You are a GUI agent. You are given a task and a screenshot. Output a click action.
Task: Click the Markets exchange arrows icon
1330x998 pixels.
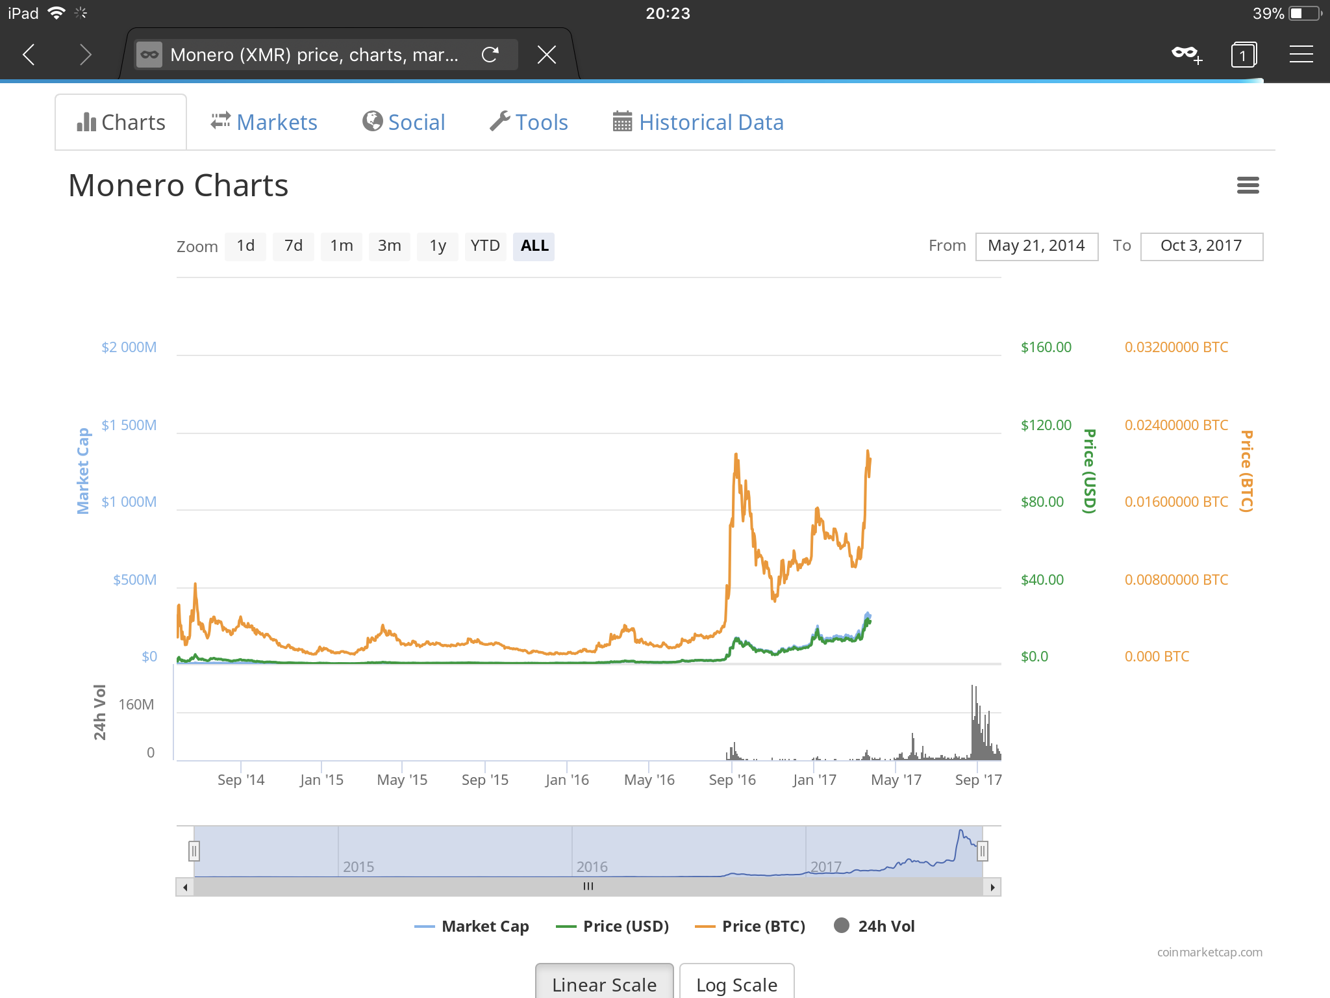coord(221,121)
